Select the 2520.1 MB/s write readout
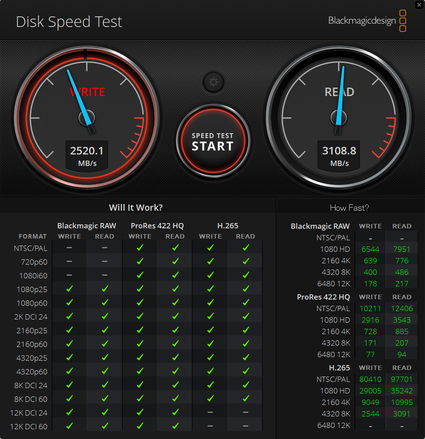Screen dimensions: 425x439 coord(87,156)
